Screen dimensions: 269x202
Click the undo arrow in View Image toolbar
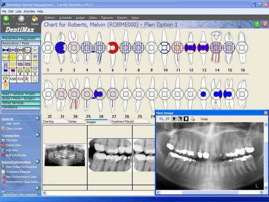[161, 119]
